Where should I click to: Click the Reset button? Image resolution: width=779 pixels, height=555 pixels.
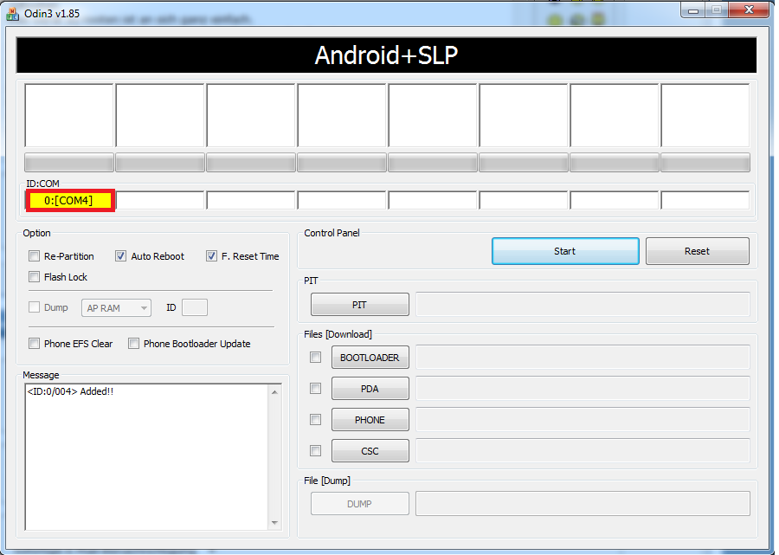(697, 251)
